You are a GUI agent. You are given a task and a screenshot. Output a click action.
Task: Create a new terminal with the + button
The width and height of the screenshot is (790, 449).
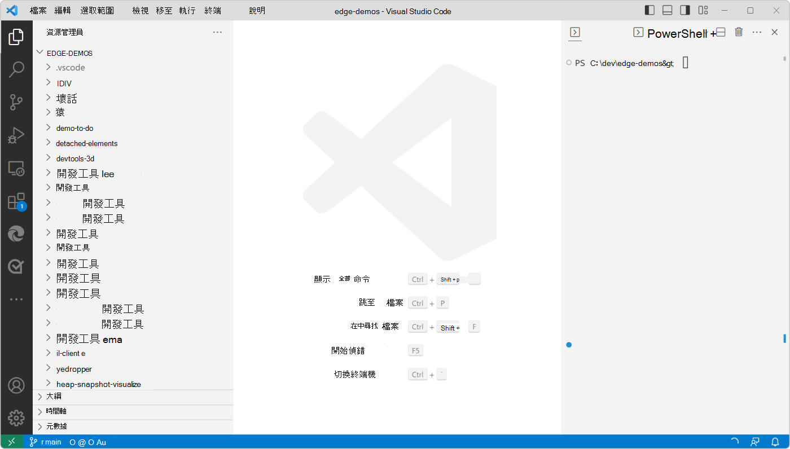coord(712,33)
